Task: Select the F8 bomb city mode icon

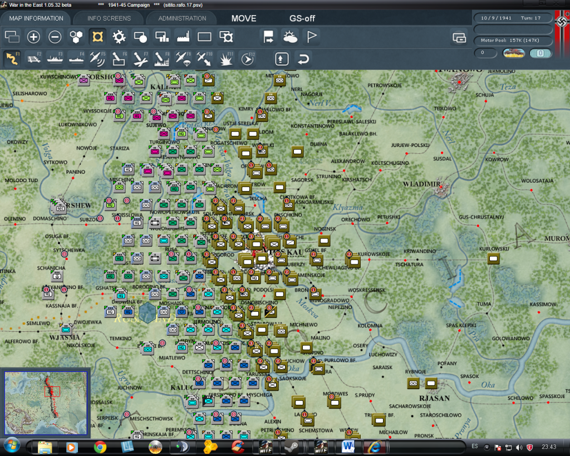Action: tap(162, 59)
